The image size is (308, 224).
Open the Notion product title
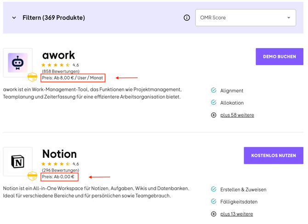point(59,153)
